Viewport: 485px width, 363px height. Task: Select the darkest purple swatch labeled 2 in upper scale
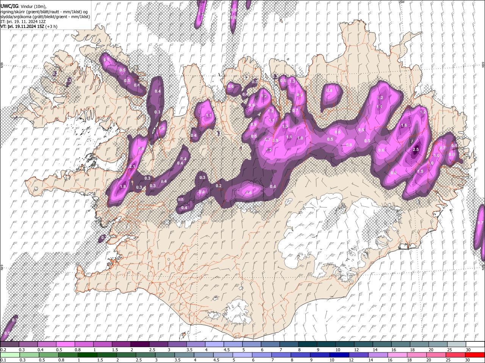(139, 344)
